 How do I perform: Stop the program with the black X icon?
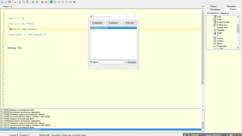[x=74, y=2]
